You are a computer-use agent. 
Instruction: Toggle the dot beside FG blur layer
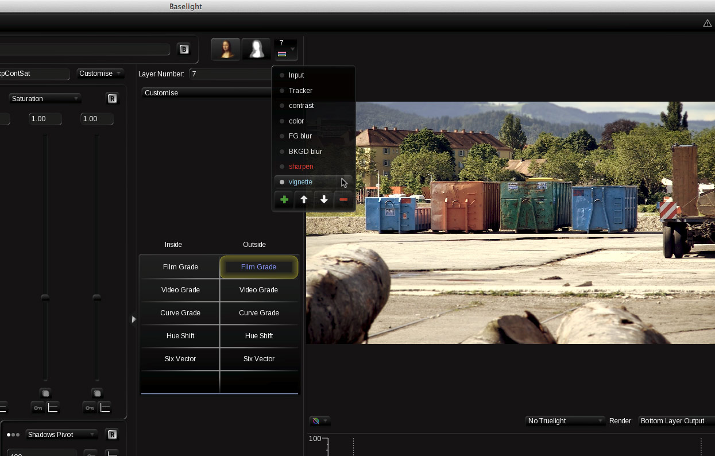point(281,136)
